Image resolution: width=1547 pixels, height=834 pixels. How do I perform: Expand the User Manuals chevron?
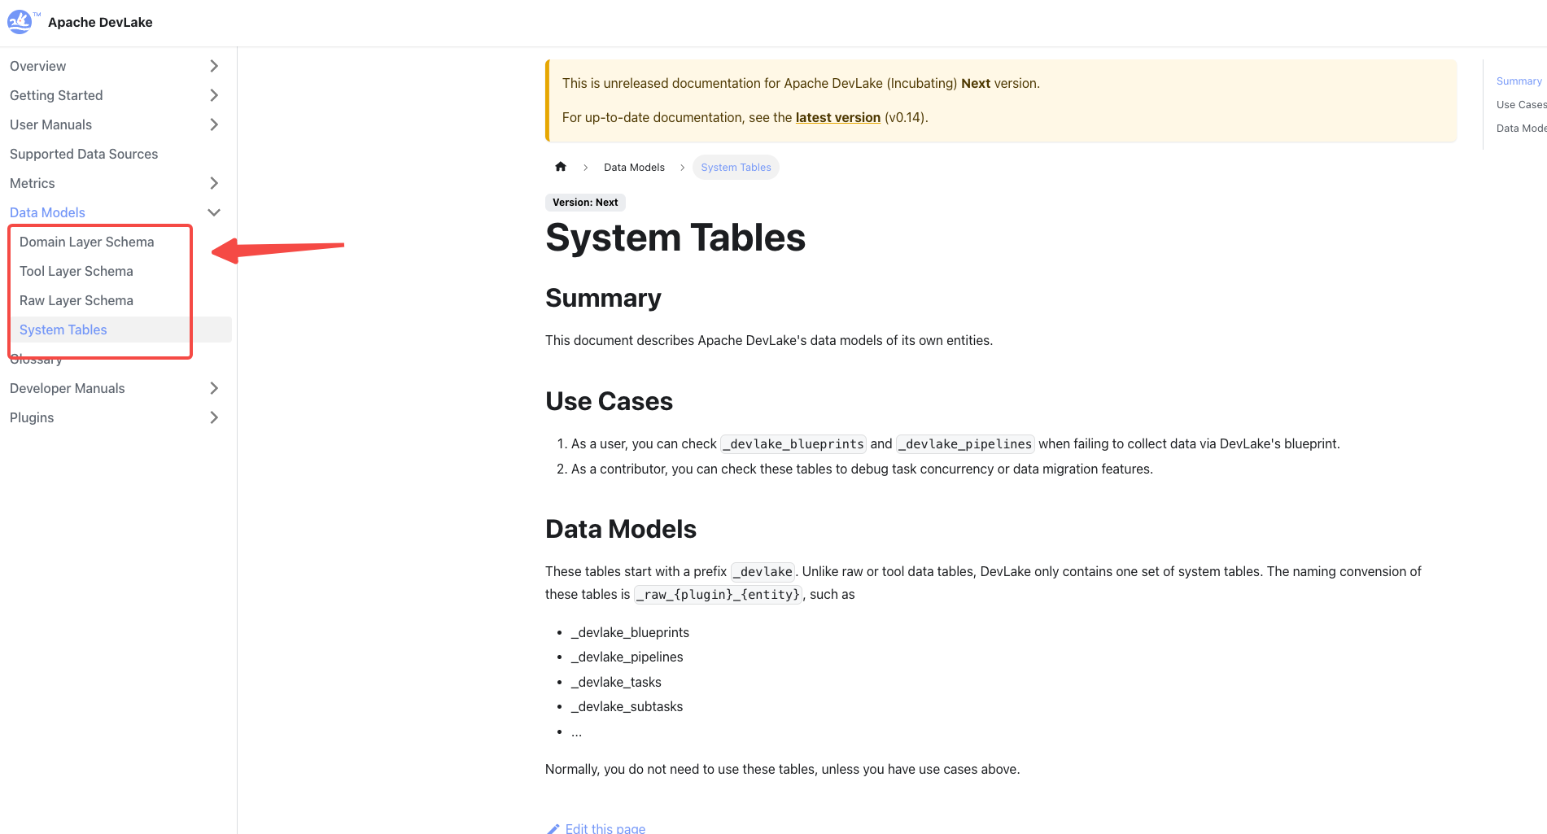pyautogui.click(x=214, y=124)
